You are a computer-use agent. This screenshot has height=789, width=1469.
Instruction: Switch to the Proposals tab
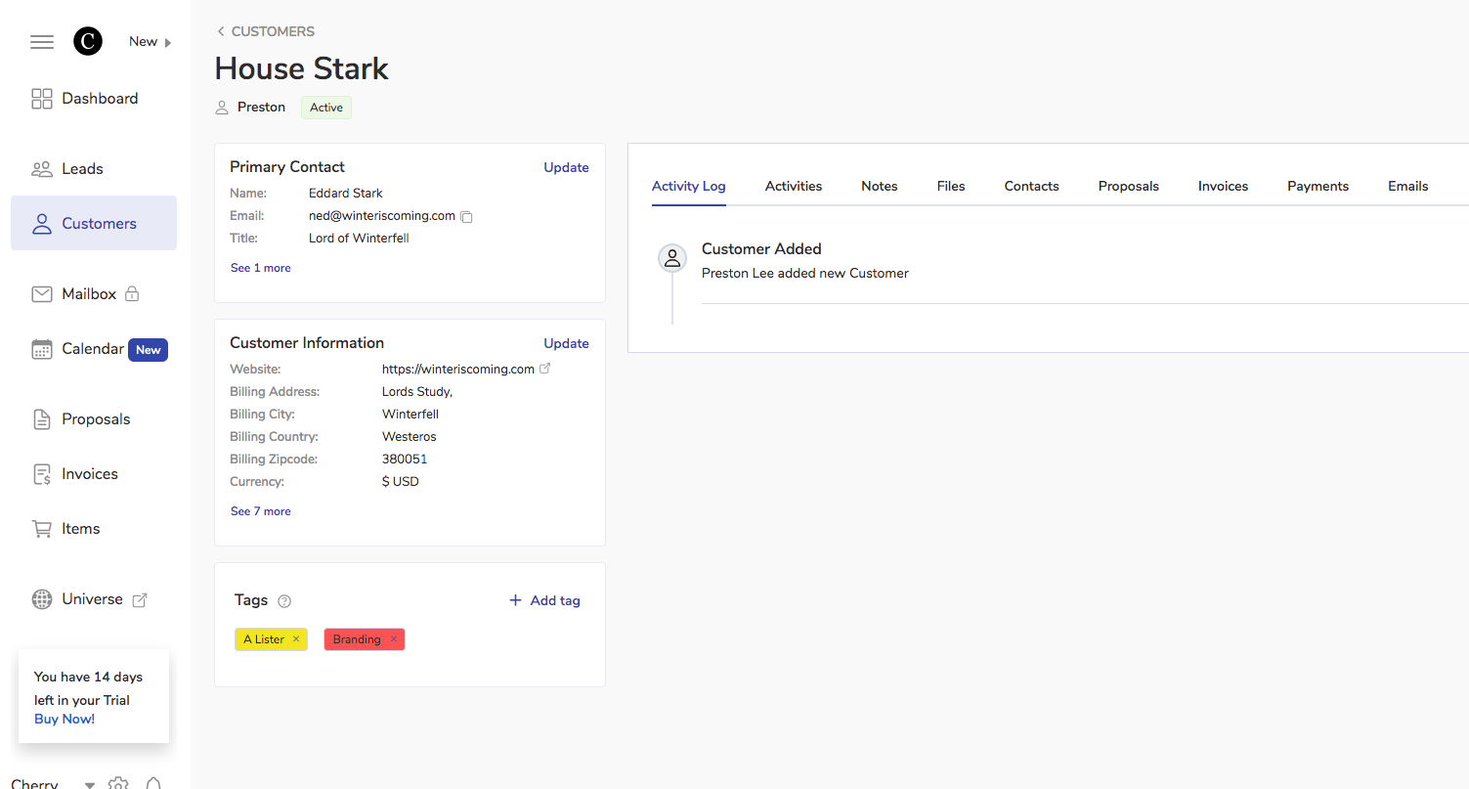click(x=1128, y=186)
